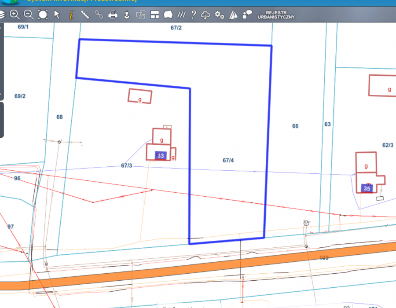Open Rejestr Urbanistyczny
The image size is (396, 308).
point(276,15)
